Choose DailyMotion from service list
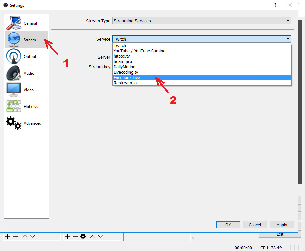305x251 pixels. pos(202,67)
